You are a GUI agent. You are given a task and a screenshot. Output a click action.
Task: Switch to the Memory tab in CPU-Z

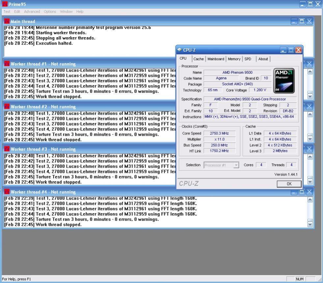(234, 59)
